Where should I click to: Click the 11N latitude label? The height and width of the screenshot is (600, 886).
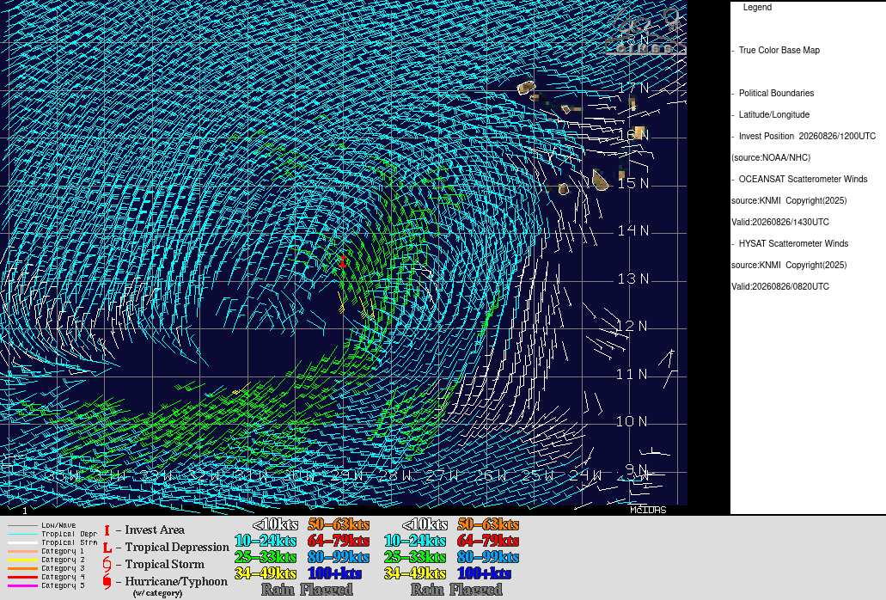point(633,374)
